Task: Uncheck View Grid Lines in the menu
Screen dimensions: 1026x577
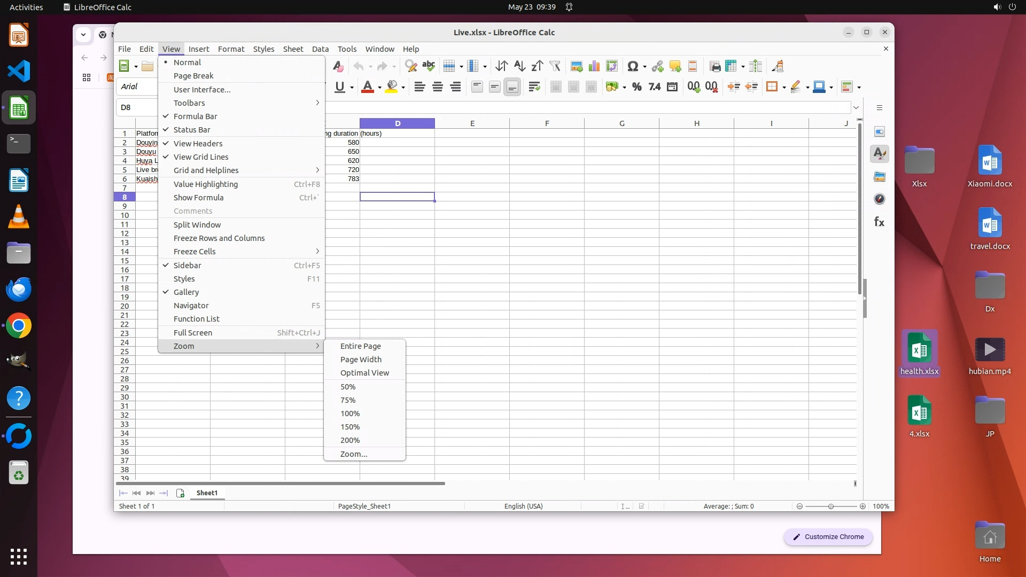Action: (x=200, y=157)
